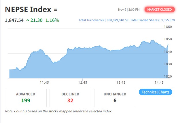Click the 12:45 time axis label
Viewport: 178px width, 123px height.
coord(82,82)
